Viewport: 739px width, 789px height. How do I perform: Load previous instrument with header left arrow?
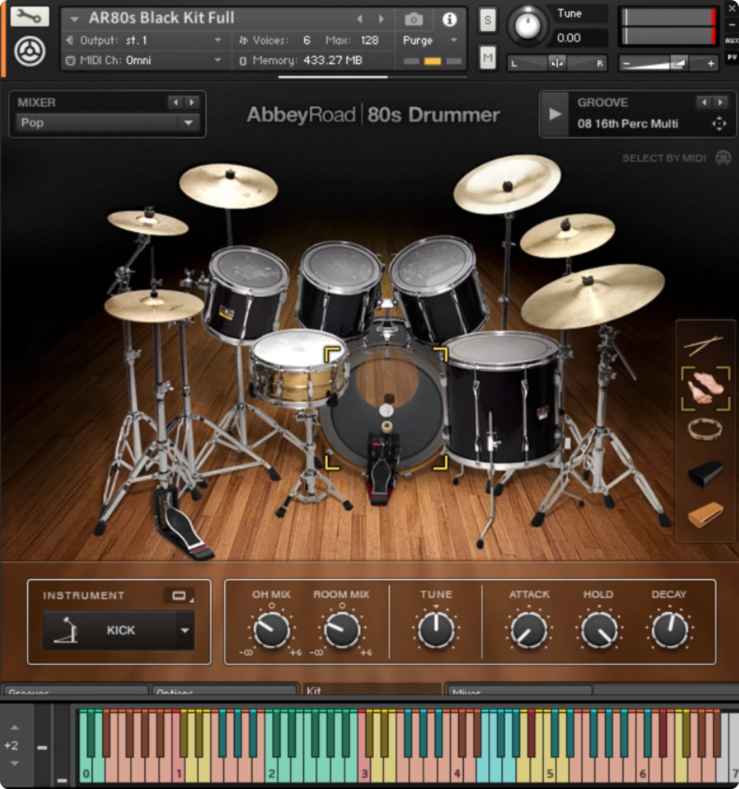click(x=359, y=19)
